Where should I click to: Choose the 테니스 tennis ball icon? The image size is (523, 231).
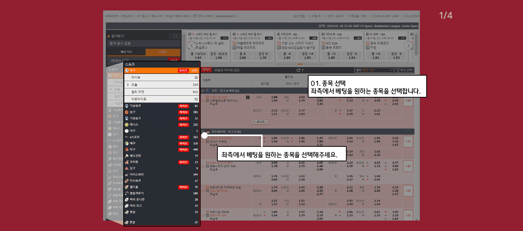pos(127,124)
